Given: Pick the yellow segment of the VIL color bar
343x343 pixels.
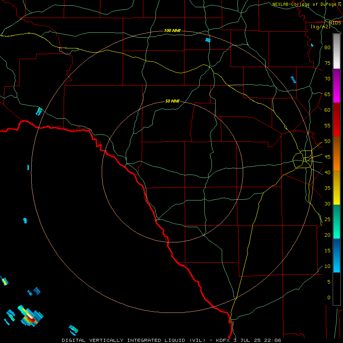Looking at the screenshot, I should 337,188.
